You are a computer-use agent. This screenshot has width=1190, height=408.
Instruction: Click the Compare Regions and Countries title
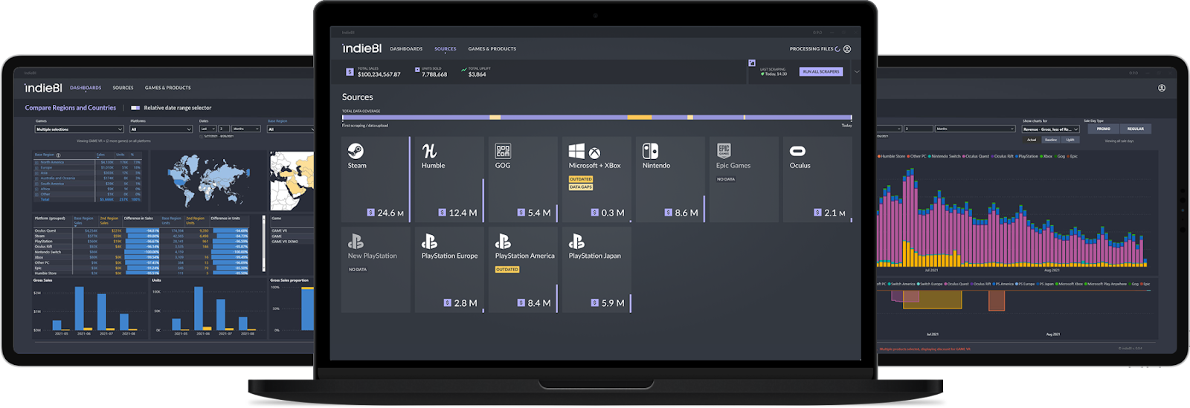tap(71, 108)
